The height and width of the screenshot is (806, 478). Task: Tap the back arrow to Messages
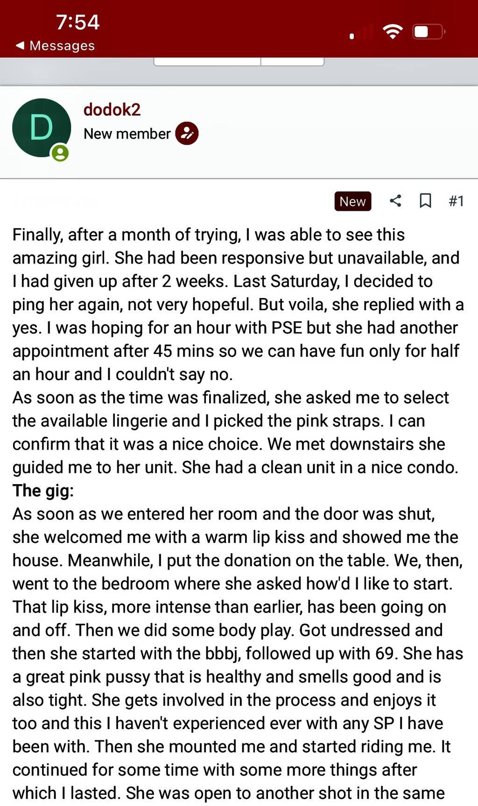click(20, 45)
